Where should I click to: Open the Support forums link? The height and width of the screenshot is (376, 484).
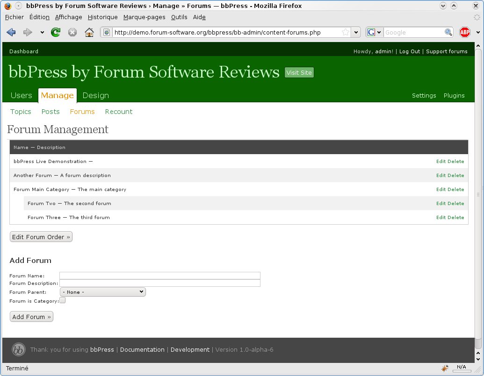pos(447,51)
